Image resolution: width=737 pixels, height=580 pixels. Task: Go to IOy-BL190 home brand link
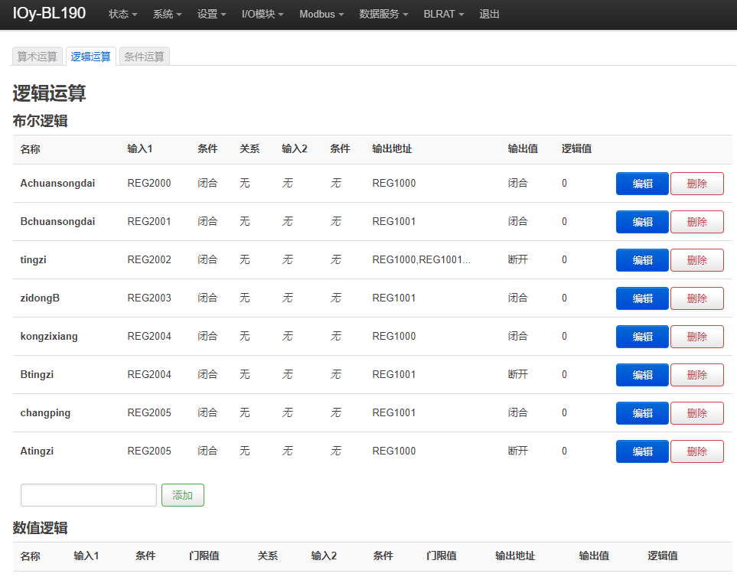coord(49,13)
